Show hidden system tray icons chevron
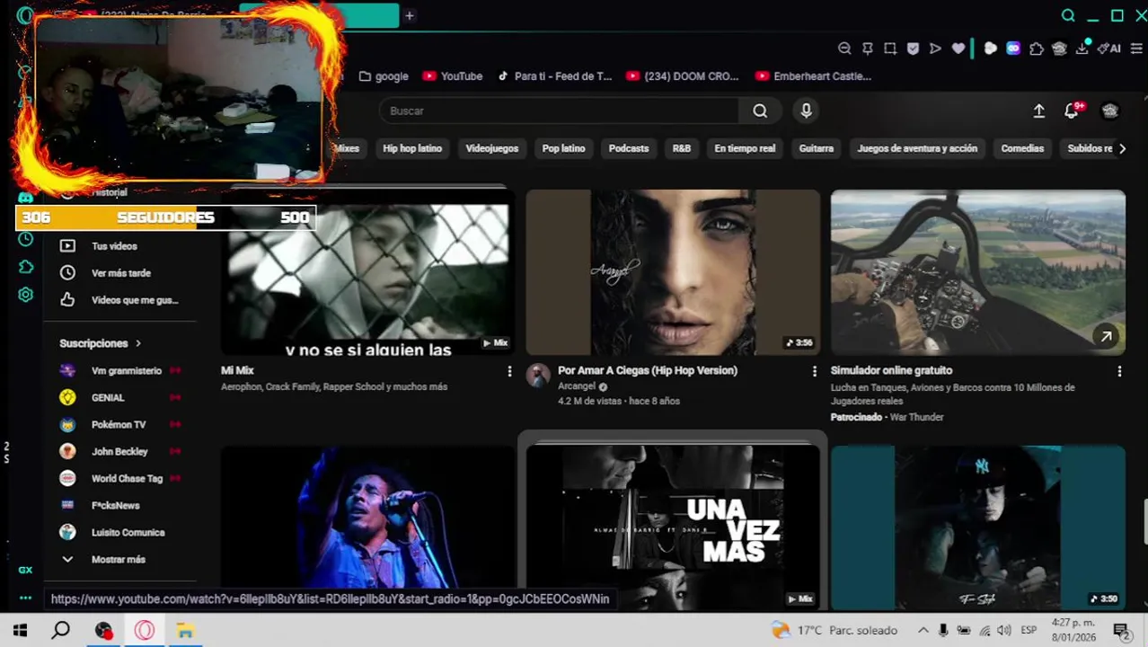The width and height of the screenshot is (1148, 647). click(923, 630)
